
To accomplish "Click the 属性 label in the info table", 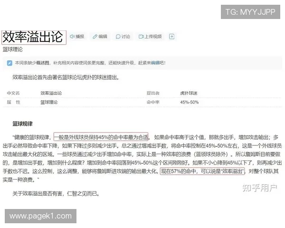I will tap(13, 102).
